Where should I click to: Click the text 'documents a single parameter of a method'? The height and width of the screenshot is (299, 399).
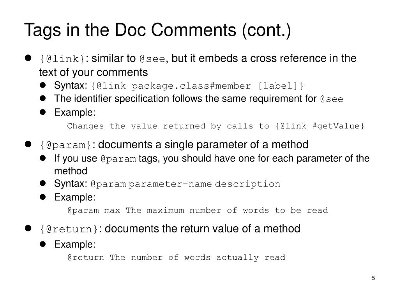tap(203, 144)
